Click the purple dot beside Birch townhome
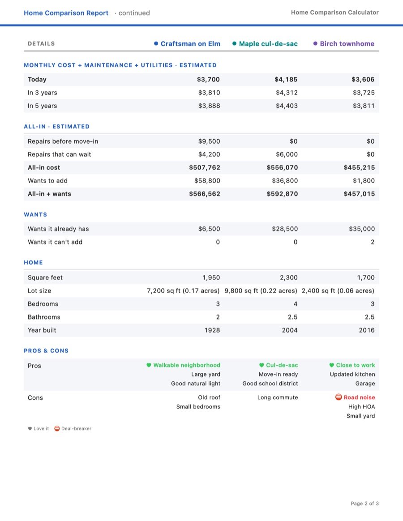The image size is (403, 521). point(315,43)
